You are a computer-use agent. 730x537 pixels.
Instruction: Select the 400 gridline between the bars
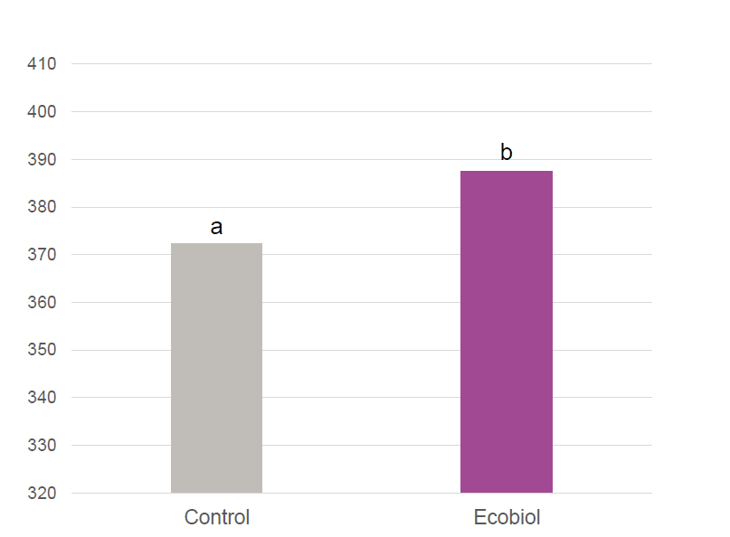362,112
